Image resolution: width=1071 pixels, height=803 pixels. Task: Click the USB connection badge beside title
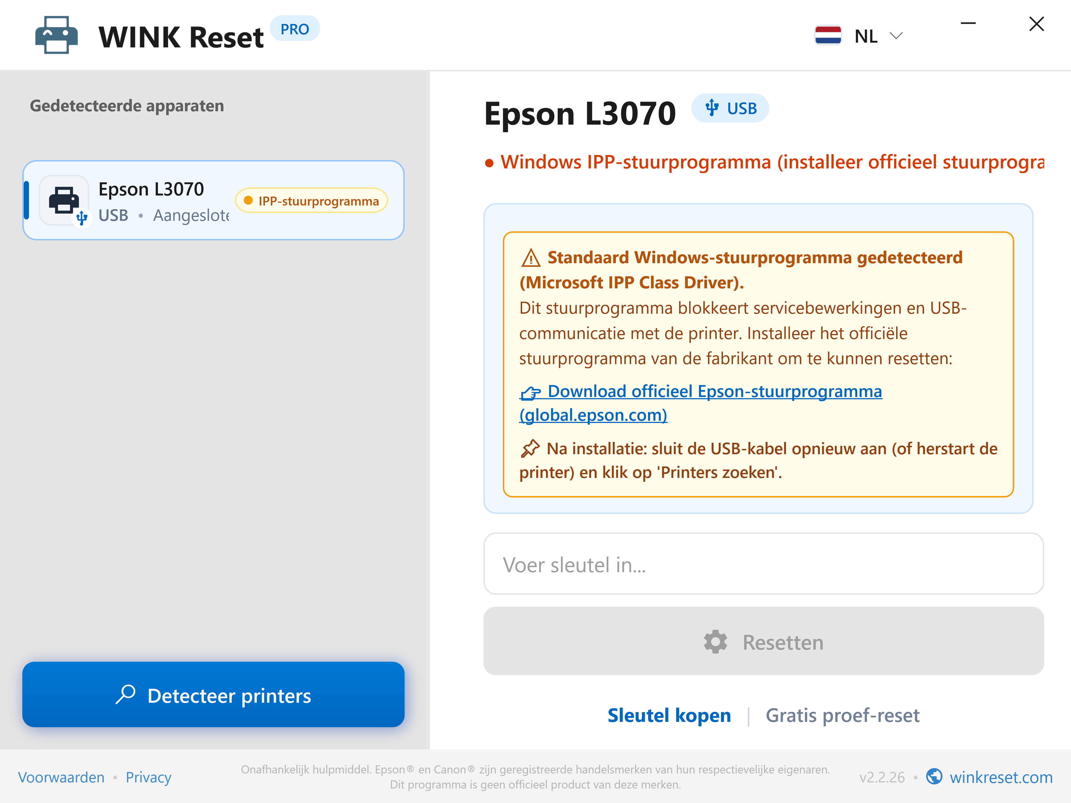click(730, 108)
